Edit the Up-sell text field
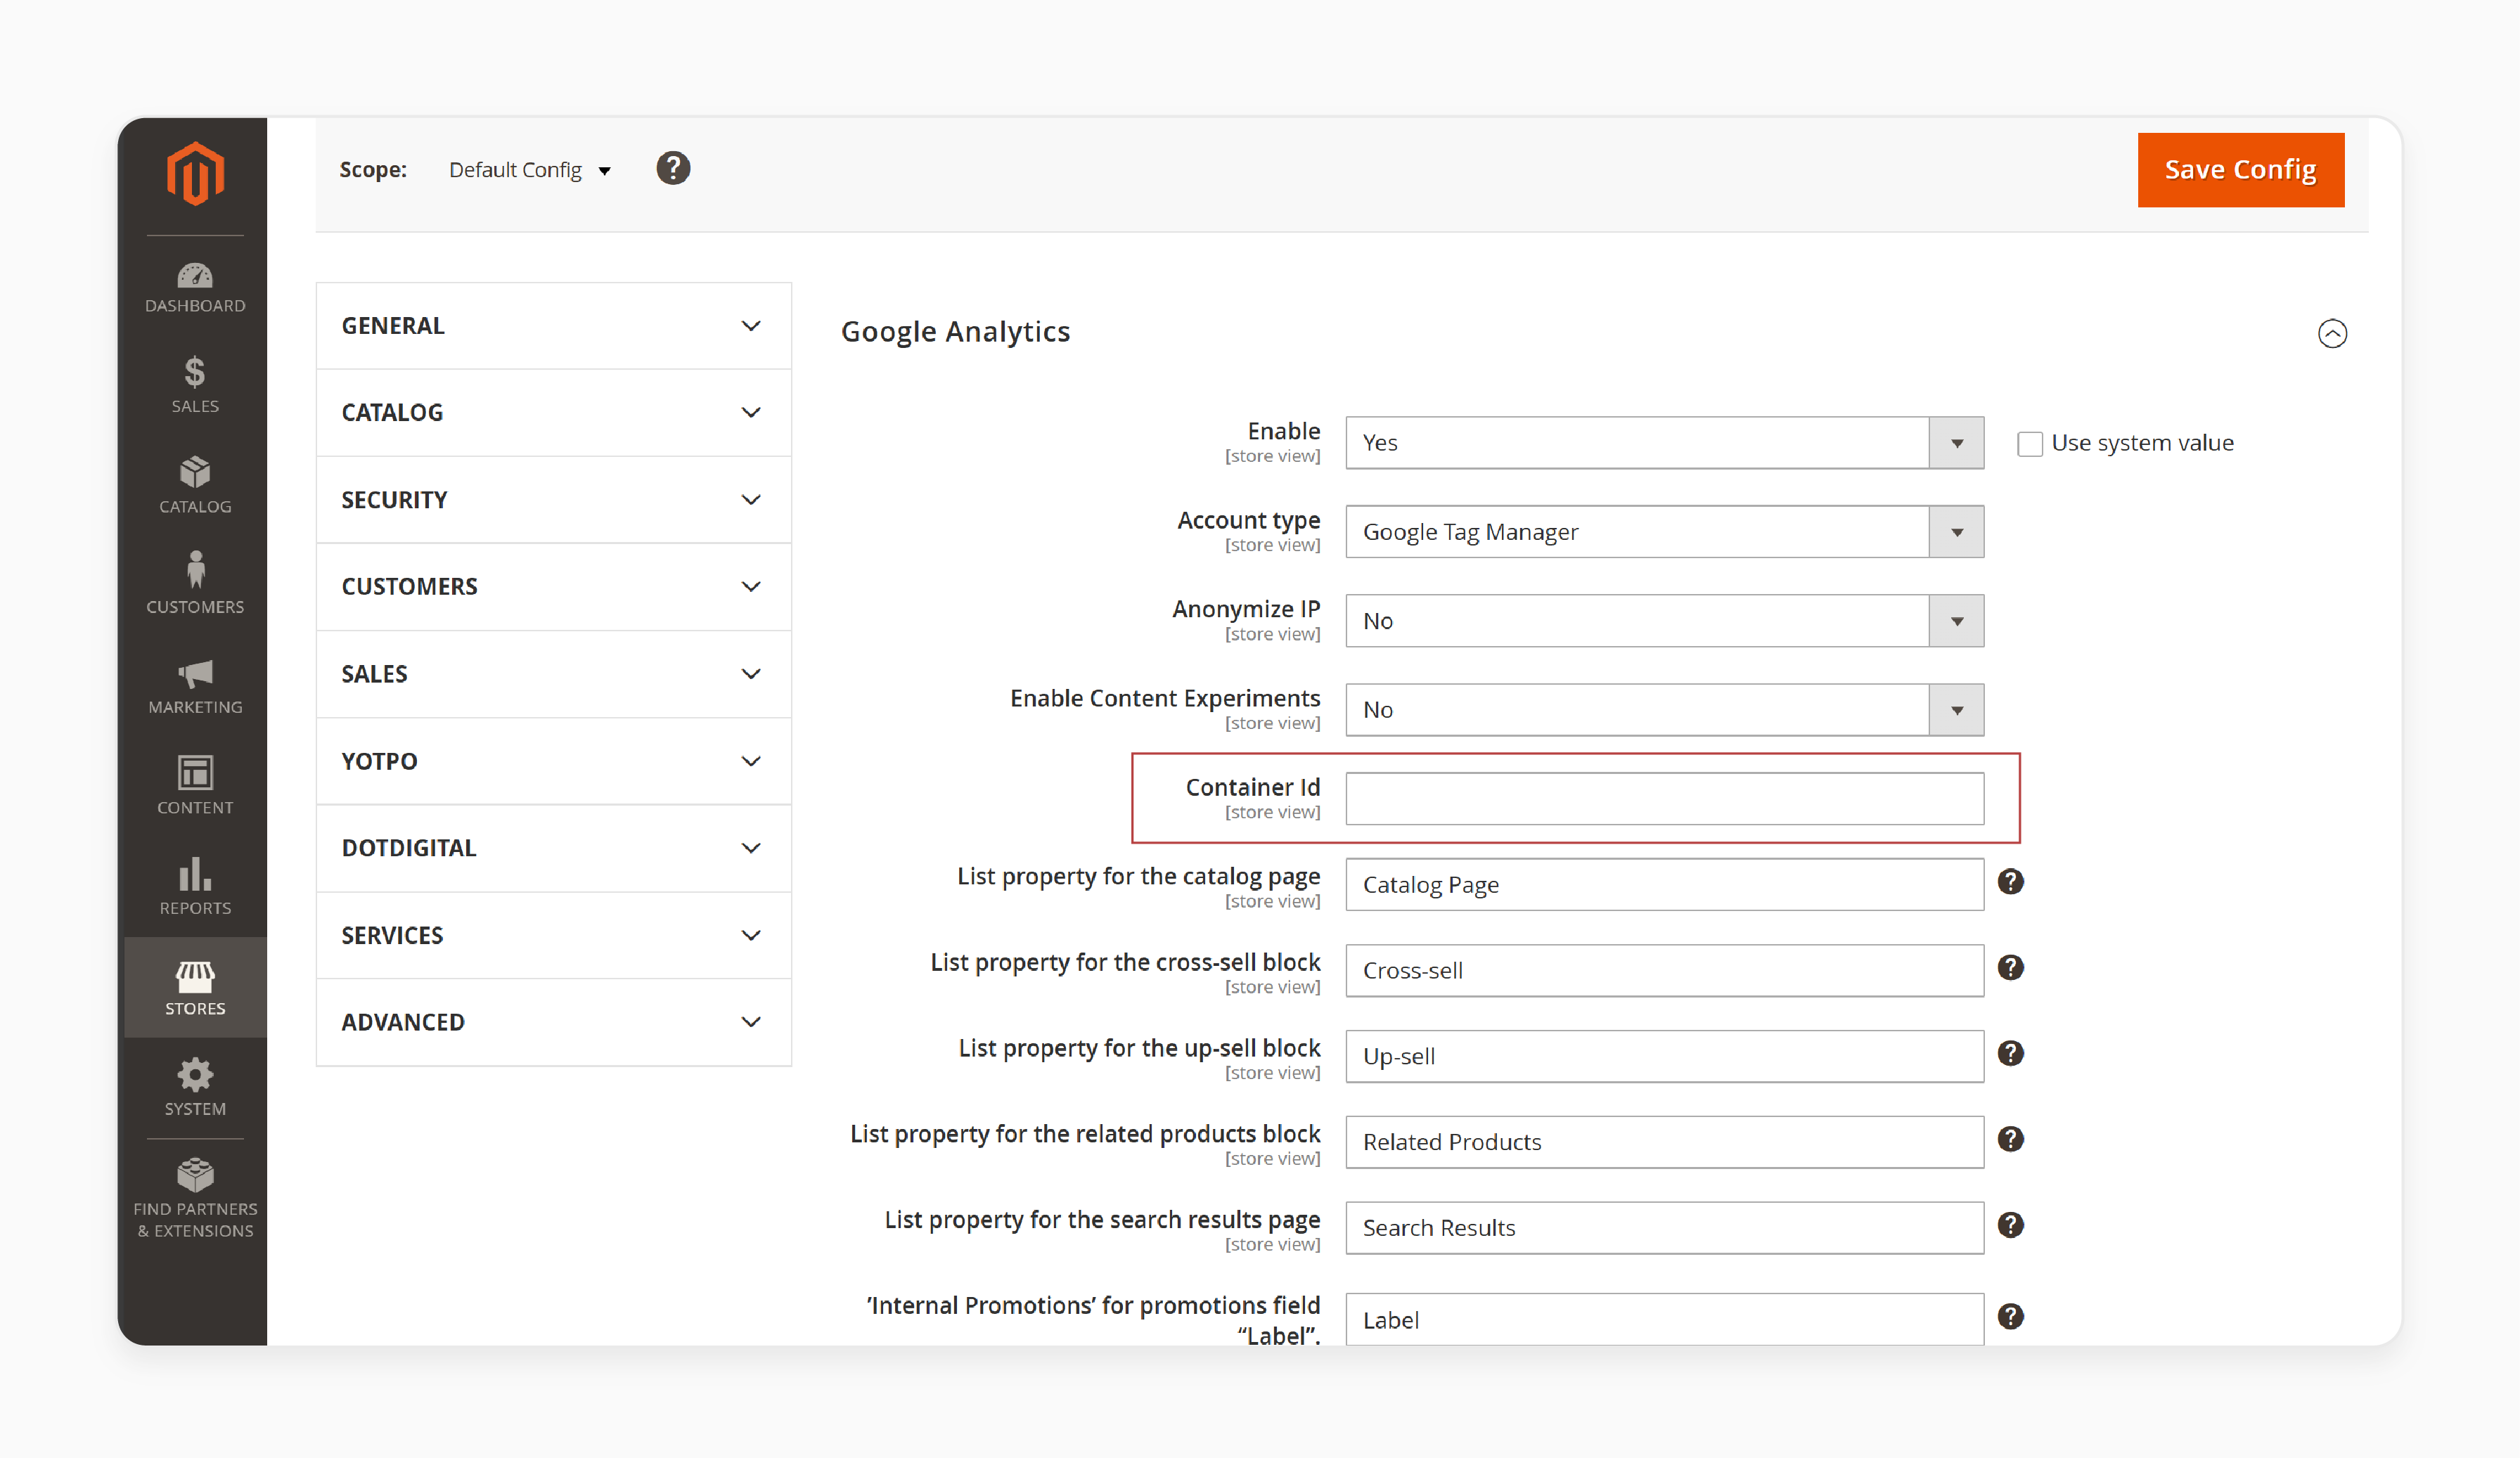Screen dimensions: 2520x1458 tap(1665, 1057)
